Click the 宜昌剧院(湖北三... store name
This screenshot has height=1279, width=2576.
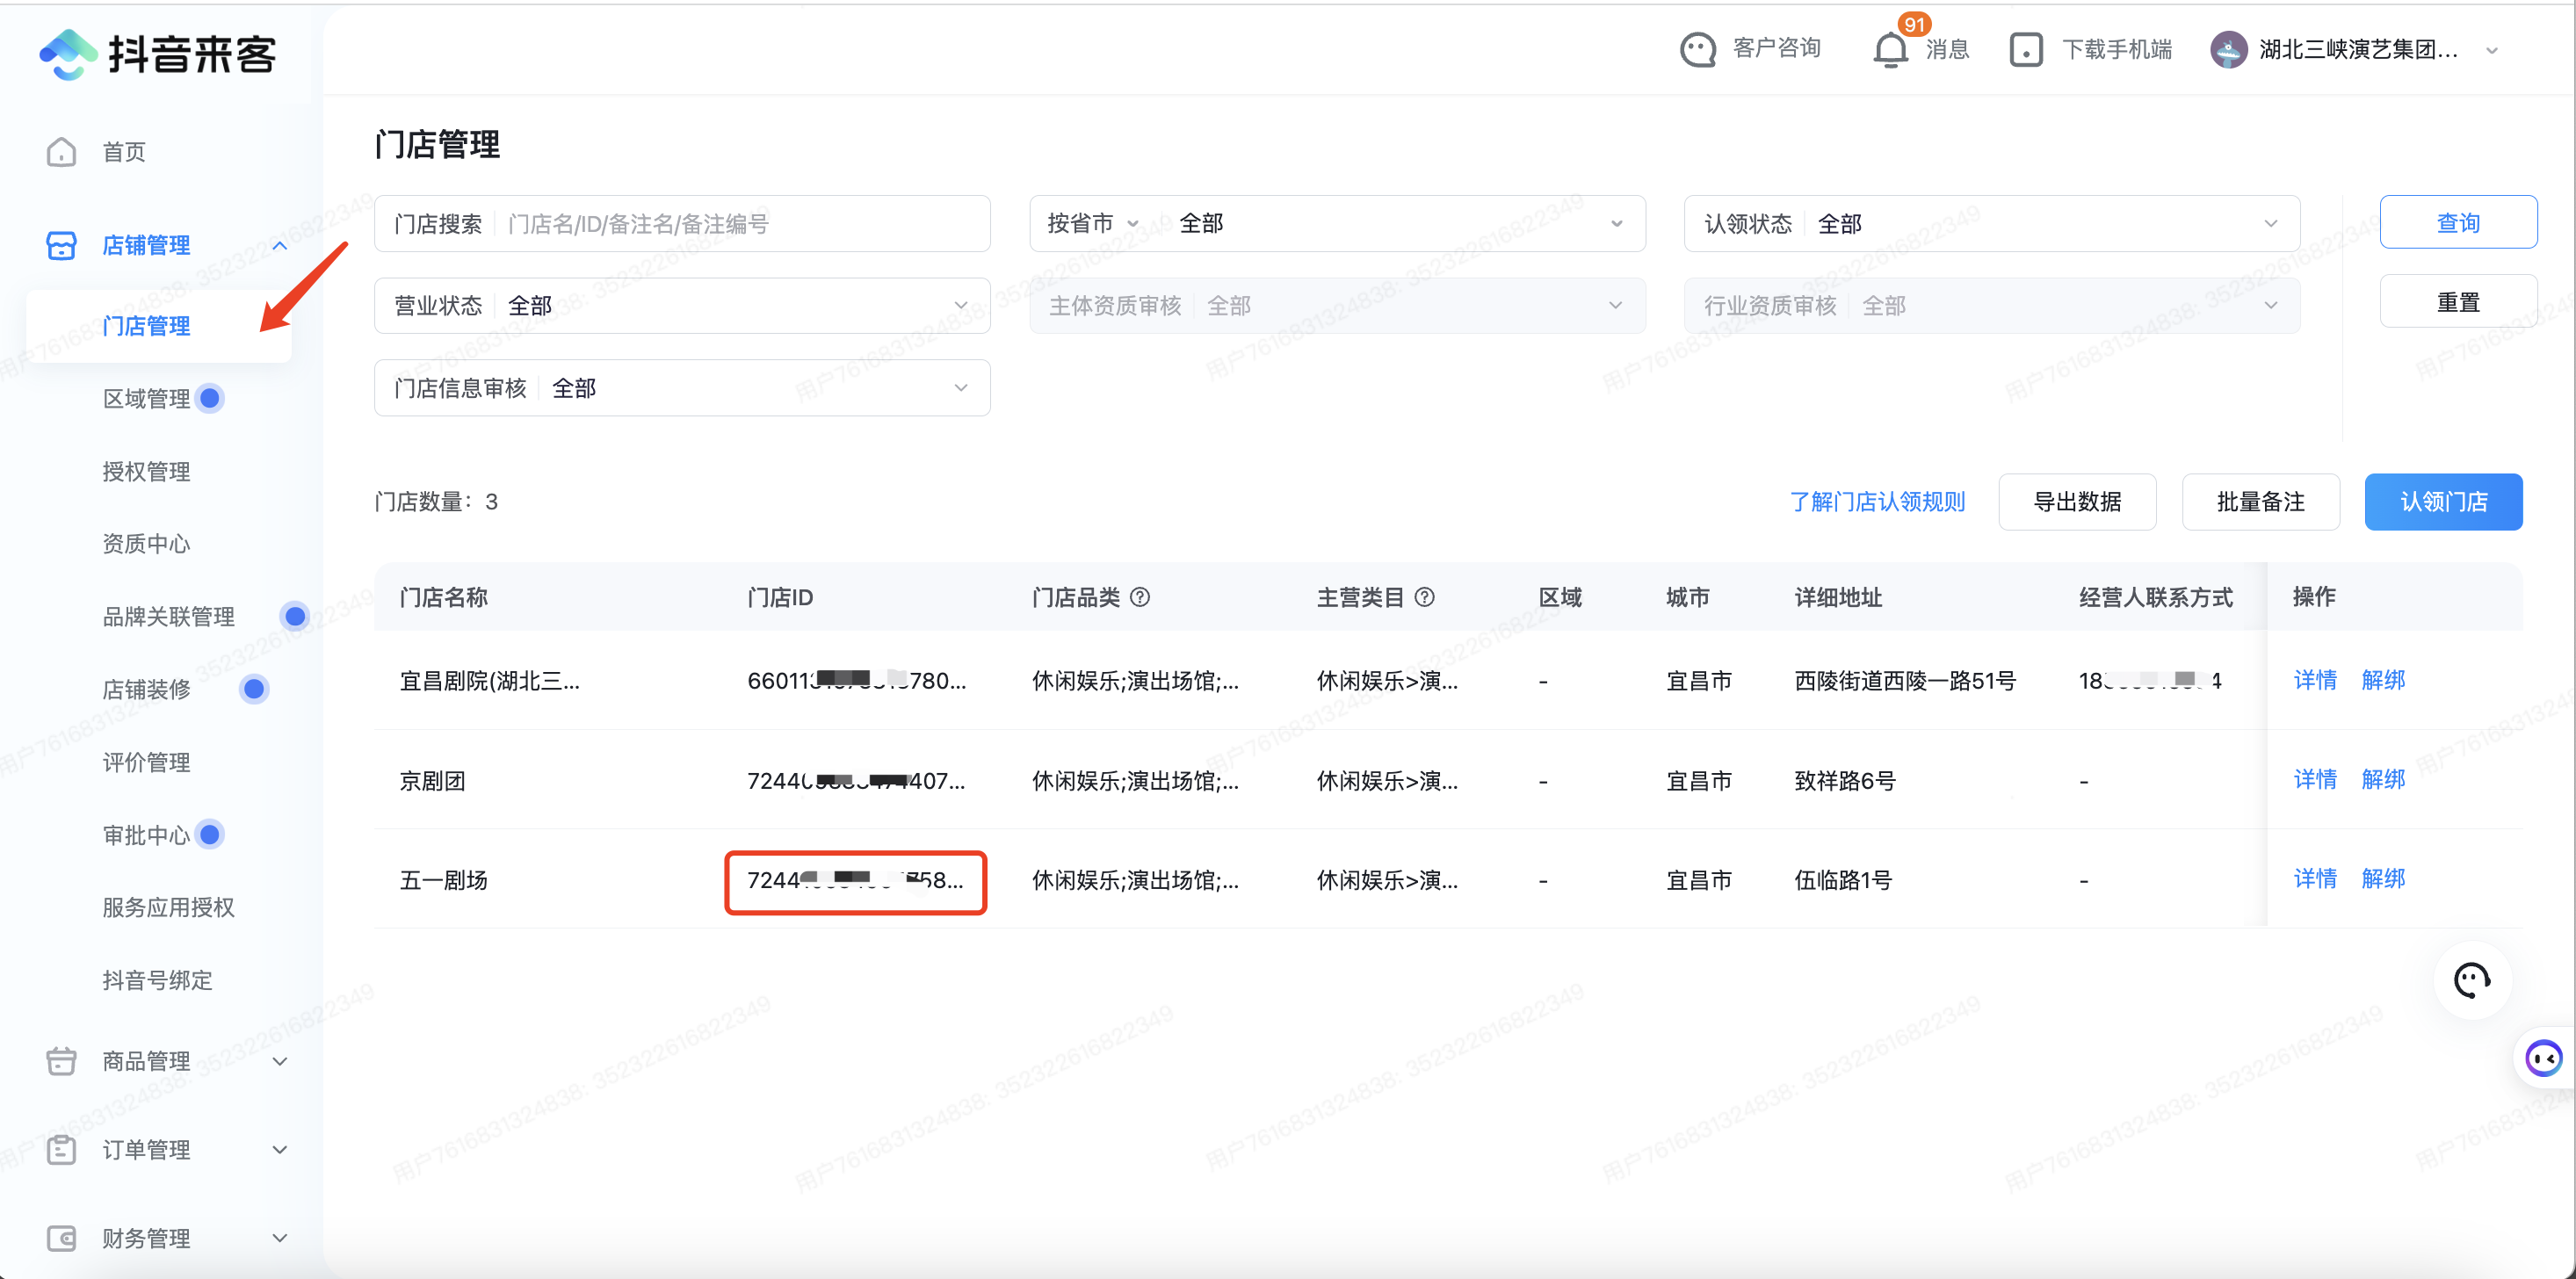pos(489,681)
